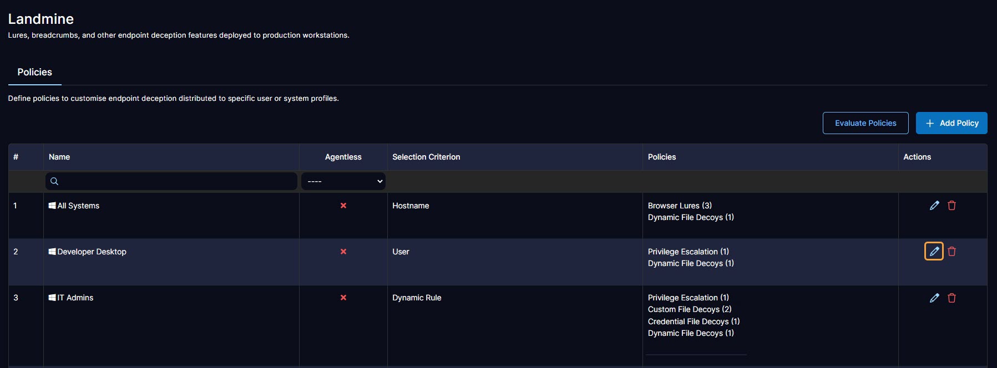997x368 pixels.
Task: Edit the All Systems policy
Action: click(934, 206)
